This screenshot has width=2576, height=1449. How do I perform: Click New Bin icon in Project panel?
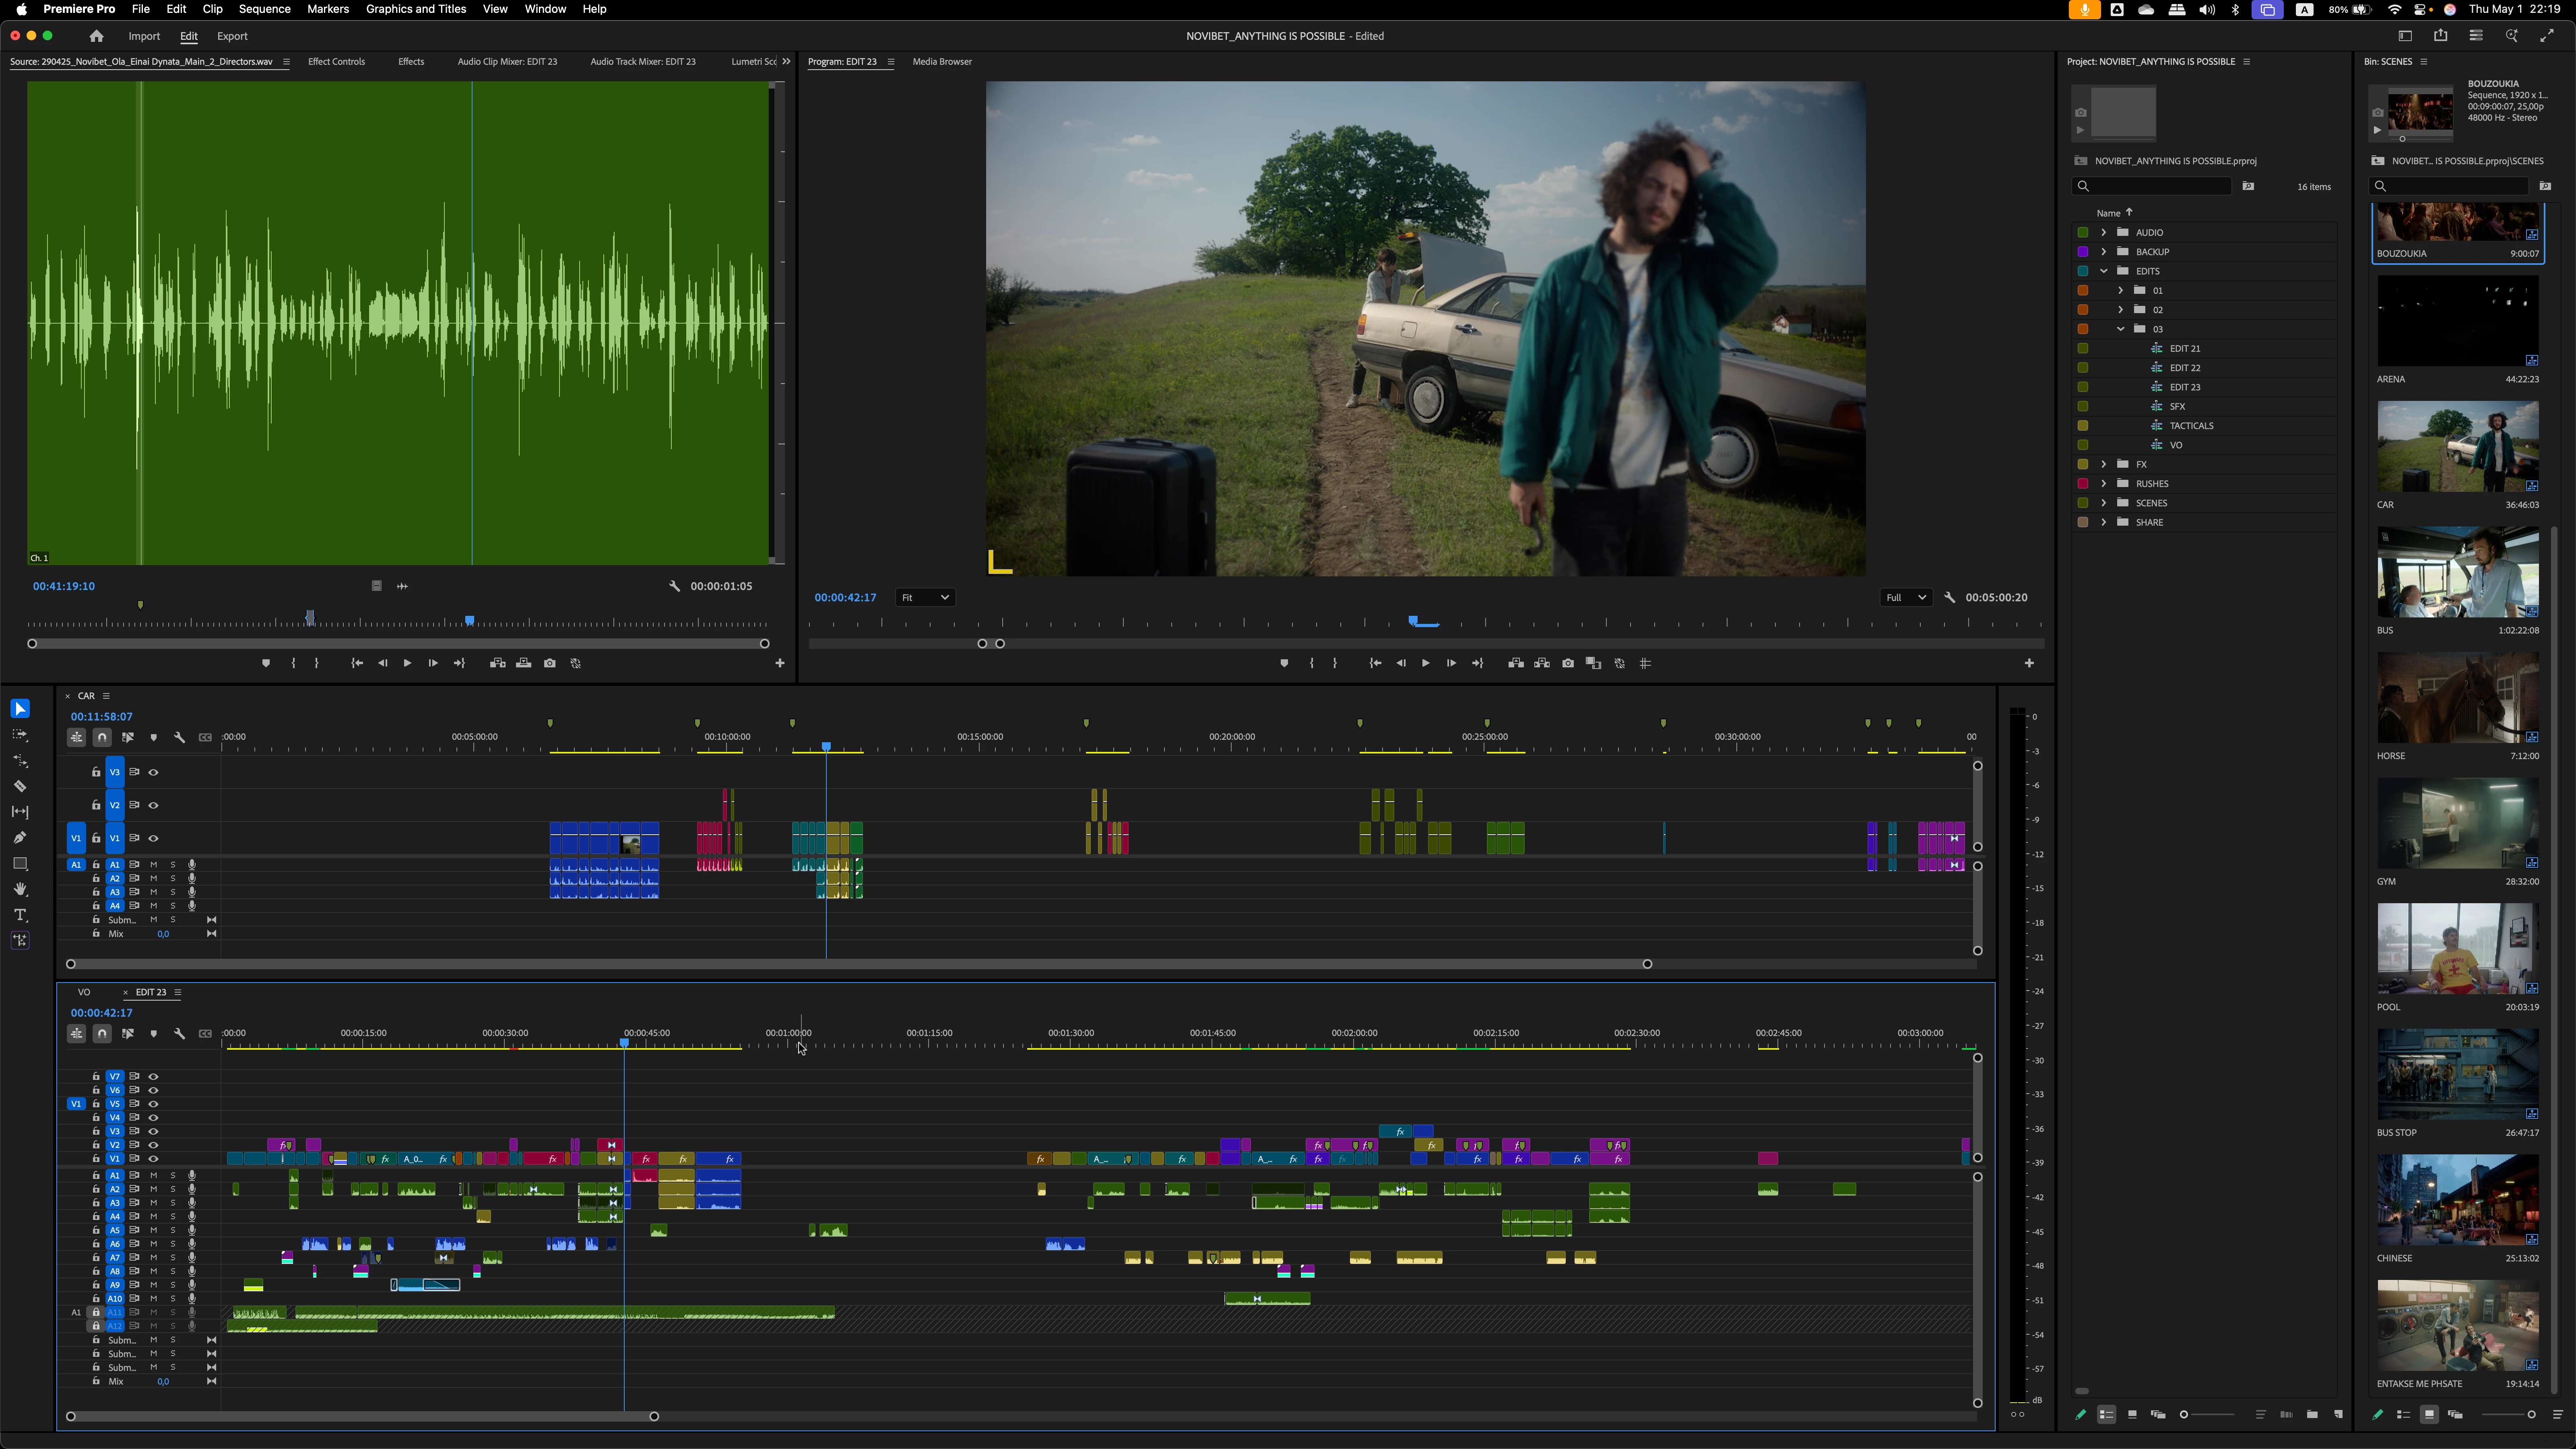coord(2312,1414)
